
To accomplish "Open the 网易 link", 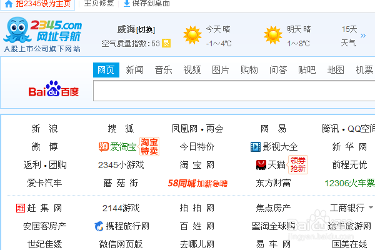I will (x=273, y=129).
